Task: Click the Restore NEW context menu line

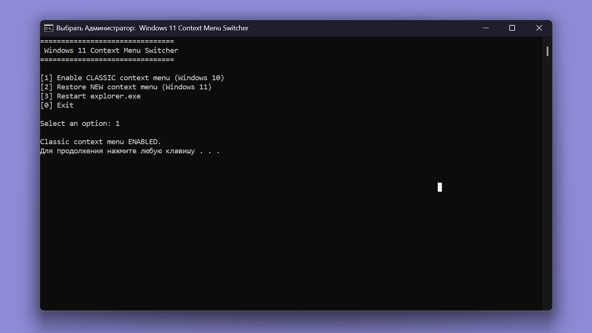Action: (x=126, y=87)
